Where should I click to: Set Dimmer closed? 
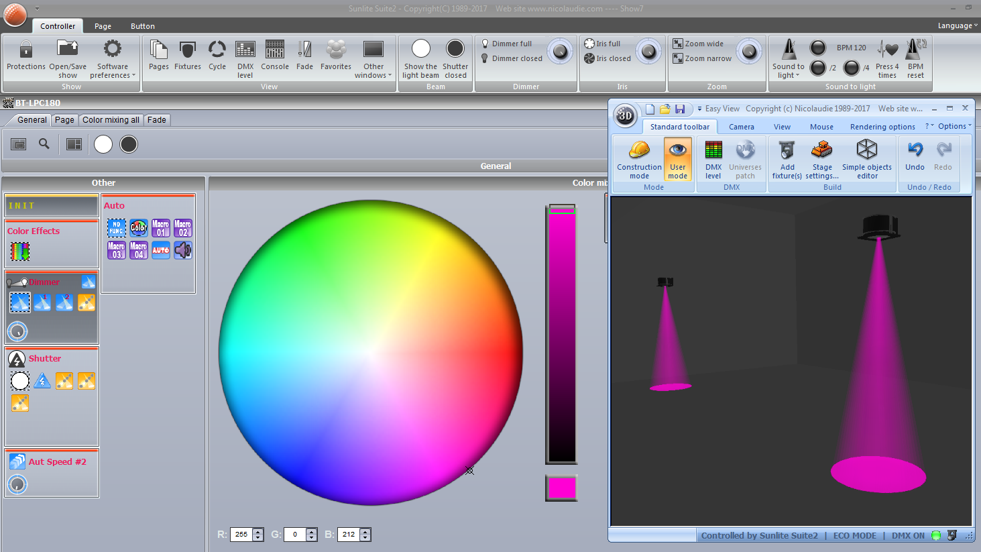tap(512, 58)
